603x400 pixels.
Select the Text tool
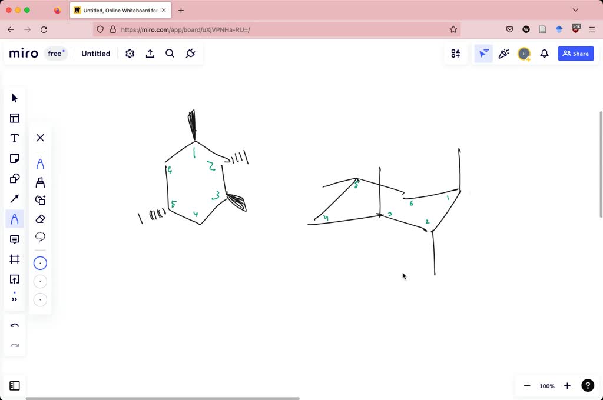[x=14, y=138]
